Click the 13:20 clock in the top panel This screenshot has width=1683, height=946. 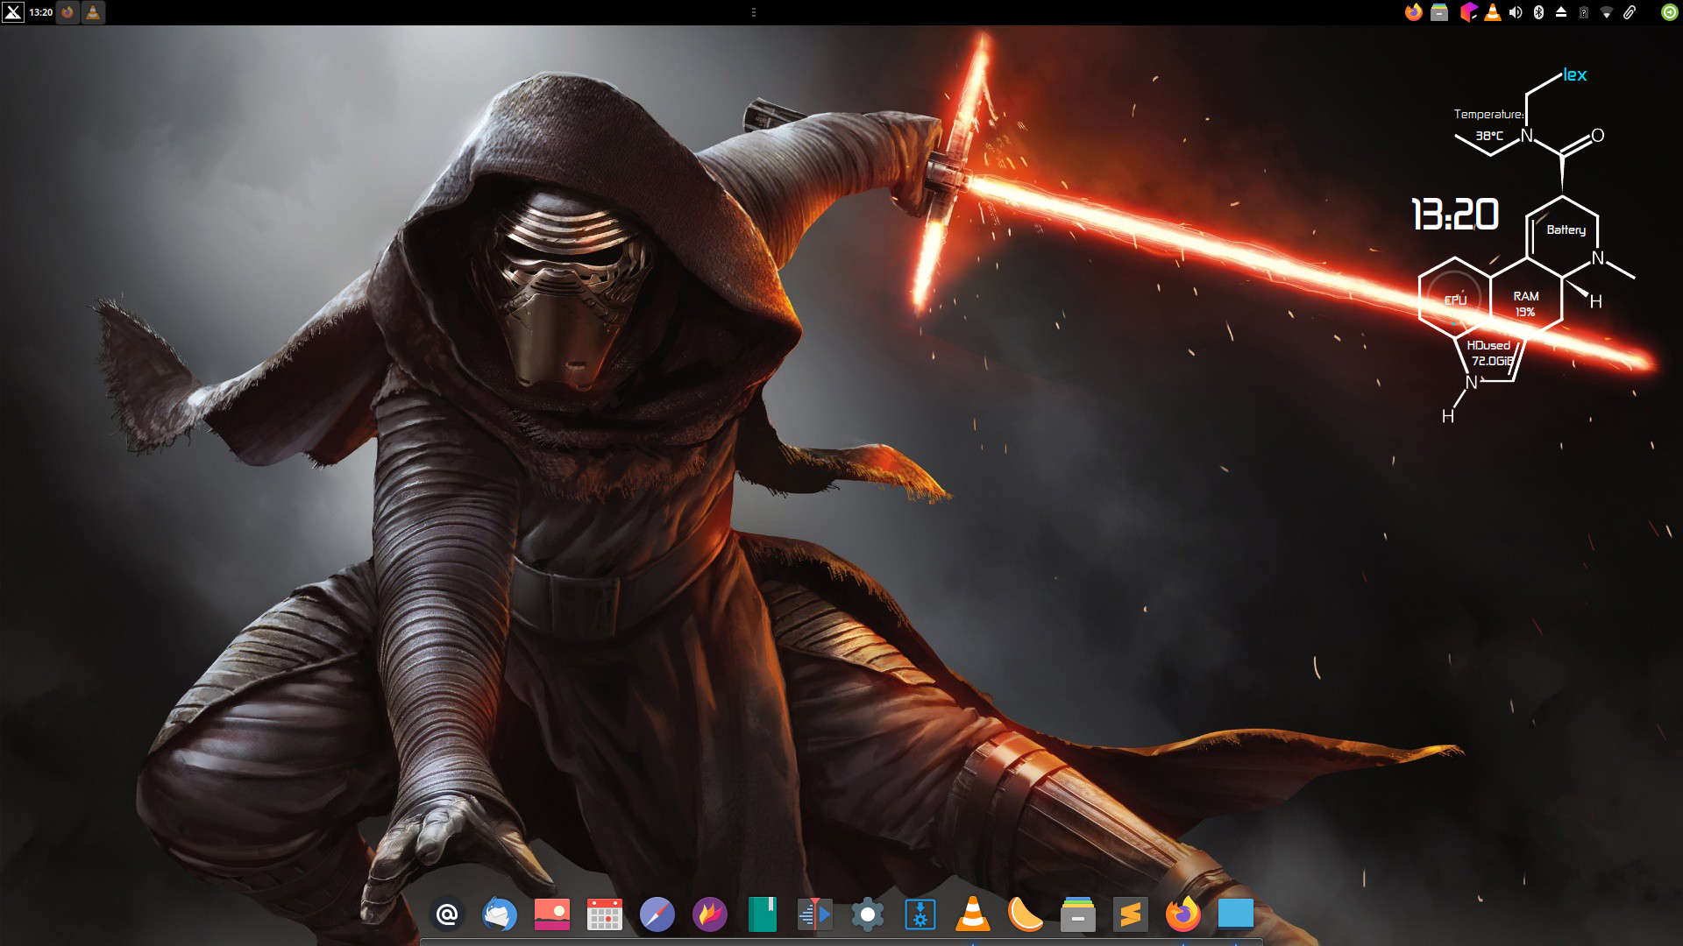pos(40,12)
